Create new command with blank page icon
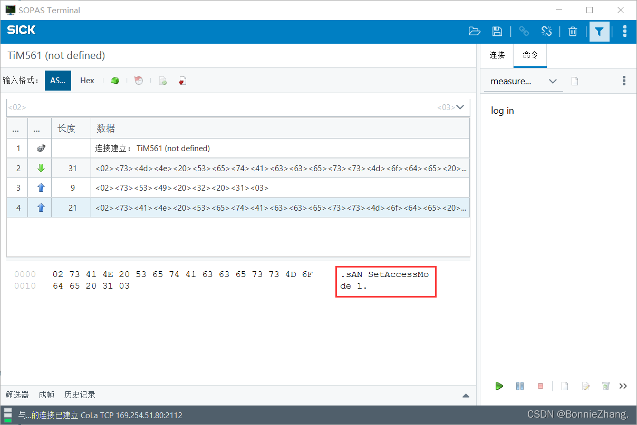This screenshot has height=425, width=637. 565,386
